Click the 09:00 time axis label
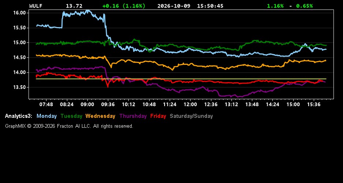 (87, 105)
